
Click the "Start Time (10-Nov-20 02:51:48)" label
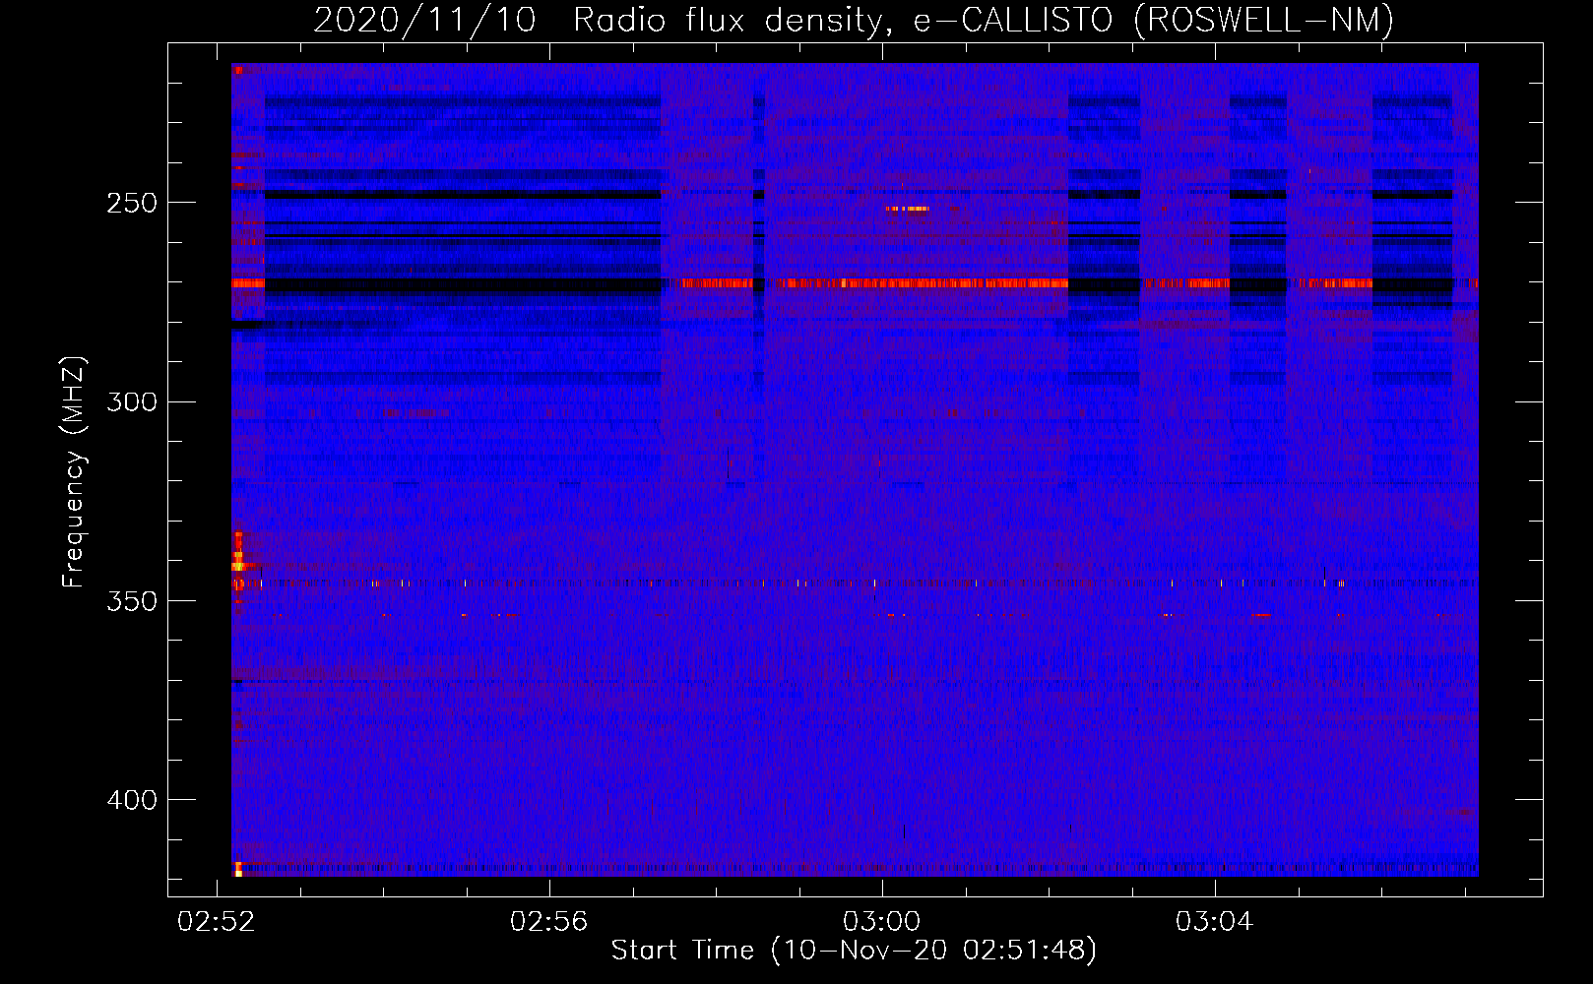coord(854,951)
